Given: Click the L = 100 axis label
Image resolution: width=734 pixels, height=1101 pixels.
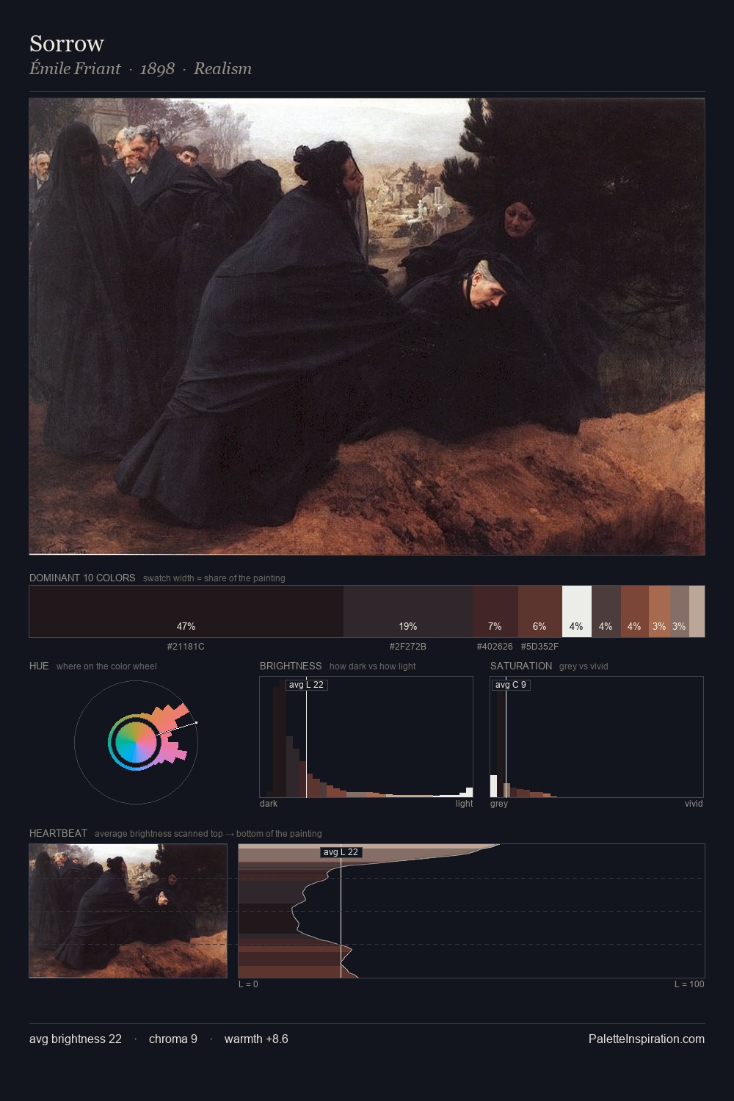Looking at the screenshot, I should tap(689, 984).
